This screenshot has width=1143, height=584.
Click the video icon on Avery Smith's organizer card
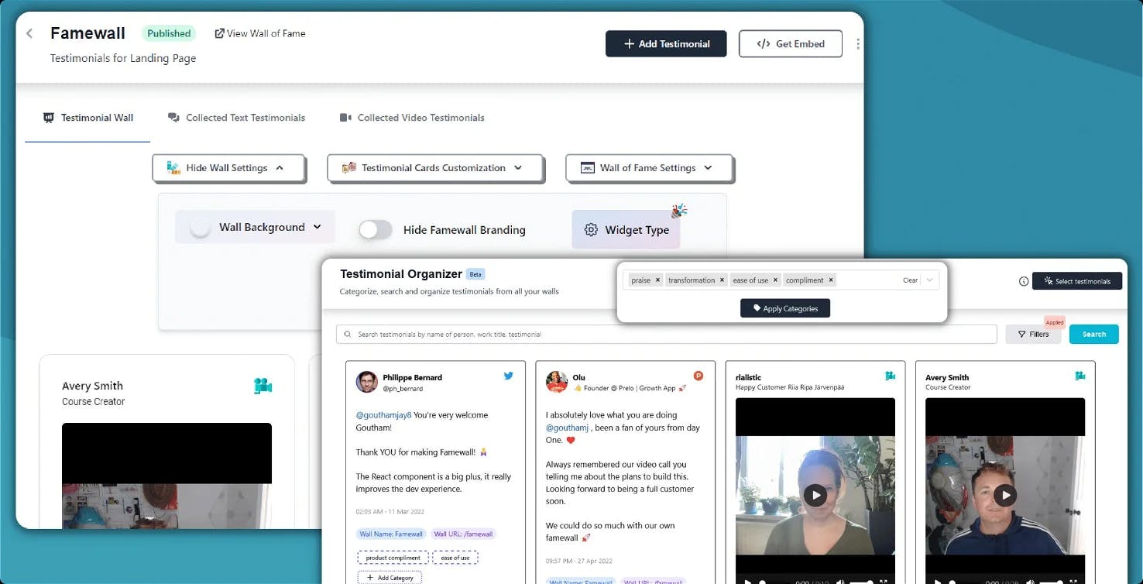(x=1079, y=376)
